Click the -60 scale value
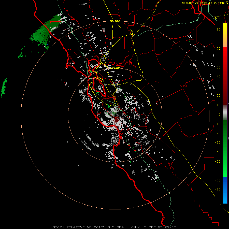This screenshot has height=229, width=229. tap(218, 171)
